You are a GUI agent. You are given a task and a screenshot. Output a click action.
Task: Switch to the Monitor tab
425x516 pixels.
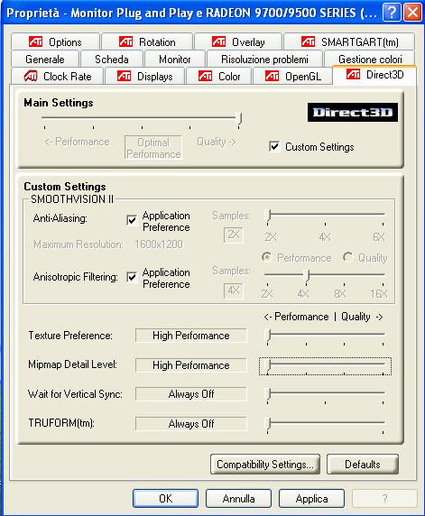175,59
